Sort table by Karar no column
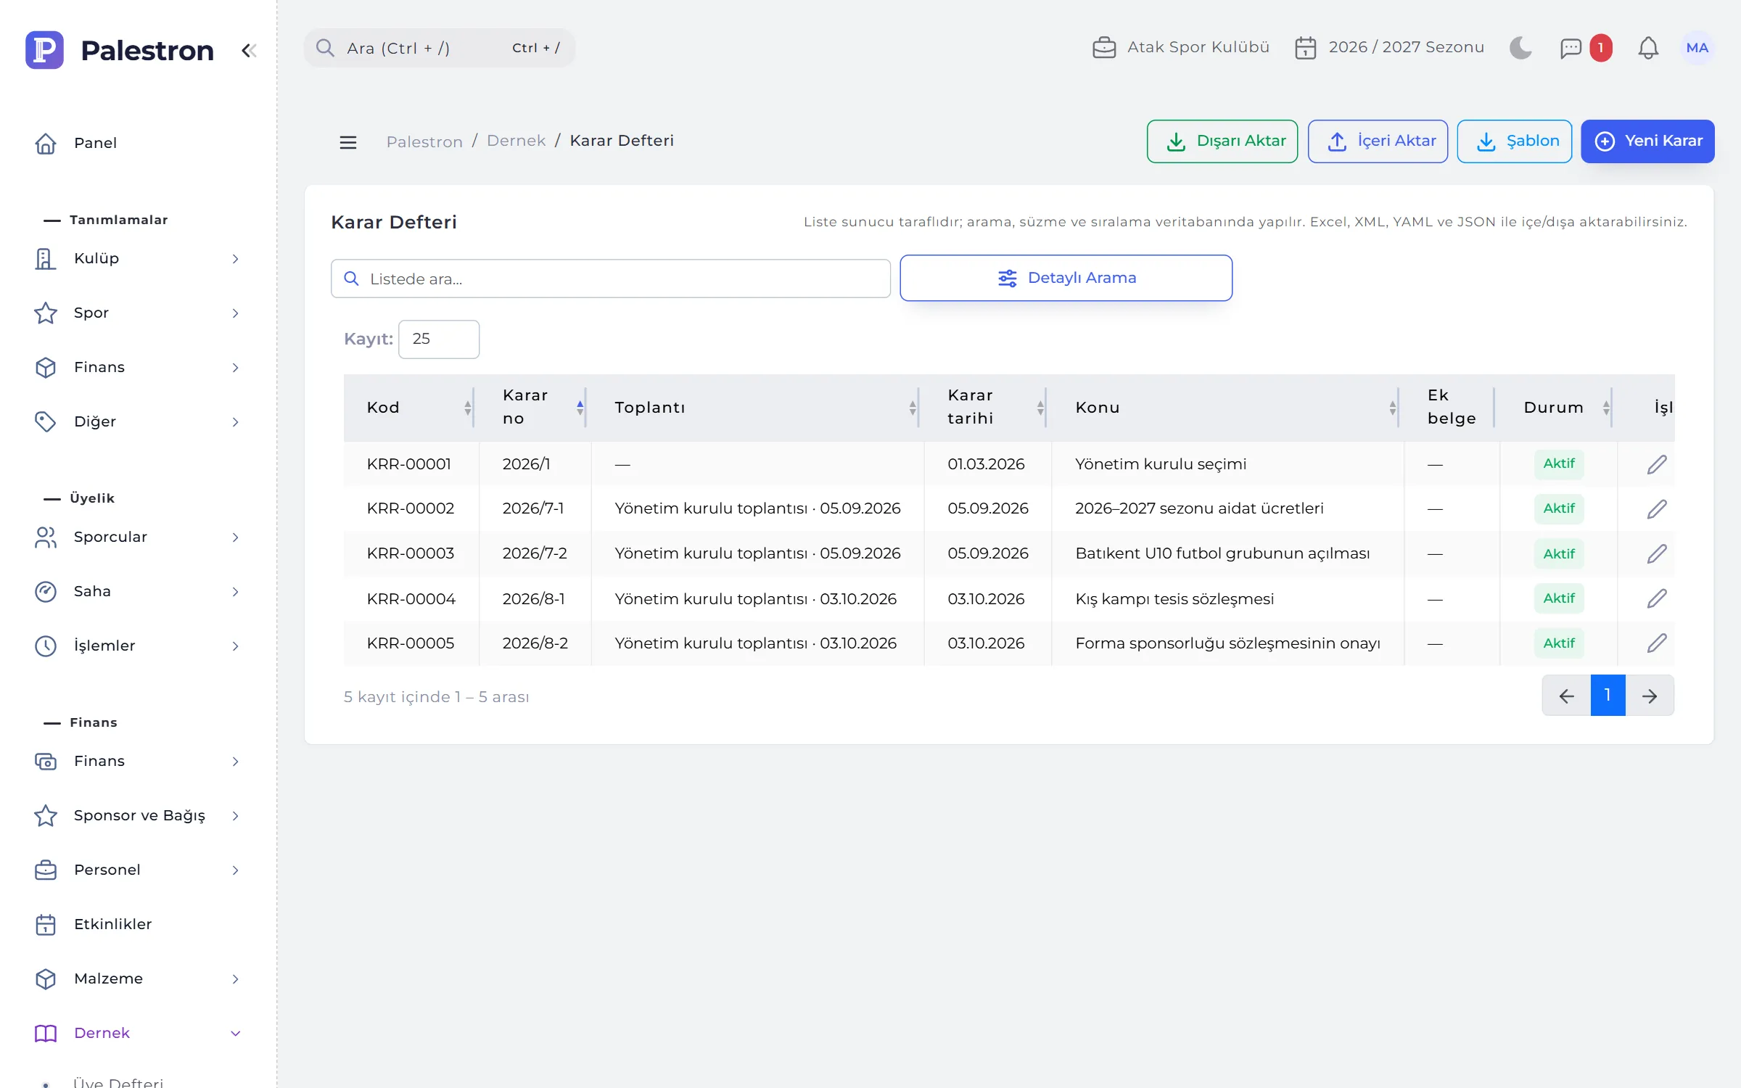Image resolution: width=1741 pixels, height=1088 pixels. [535, 408]
